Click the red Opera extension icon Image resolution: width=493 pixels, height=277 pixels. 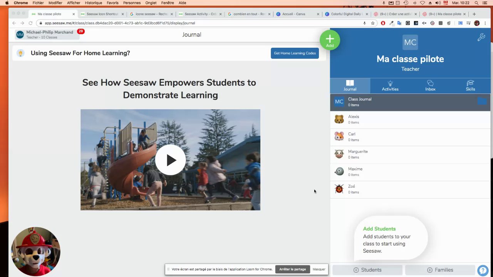(383, 23)
